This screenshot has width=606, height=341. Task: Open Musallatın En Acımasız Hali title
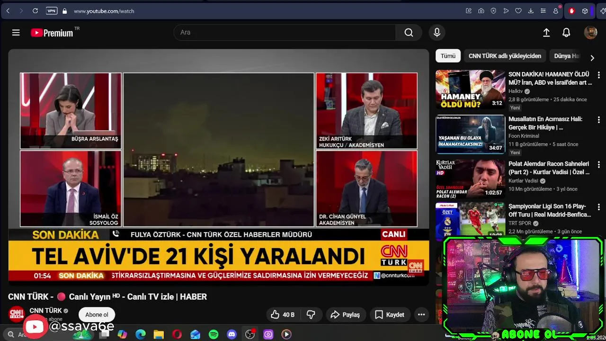[x=545, y=123]
